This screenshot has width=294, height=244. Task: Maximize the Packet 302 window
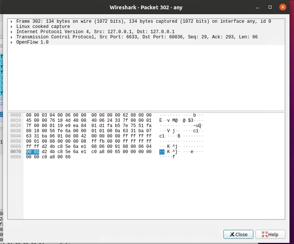[x=270, y=7]
